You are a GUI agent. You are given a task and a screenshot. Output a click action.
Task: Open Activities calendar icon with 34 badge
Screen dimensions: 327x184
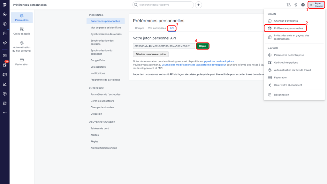pos(4,65)
